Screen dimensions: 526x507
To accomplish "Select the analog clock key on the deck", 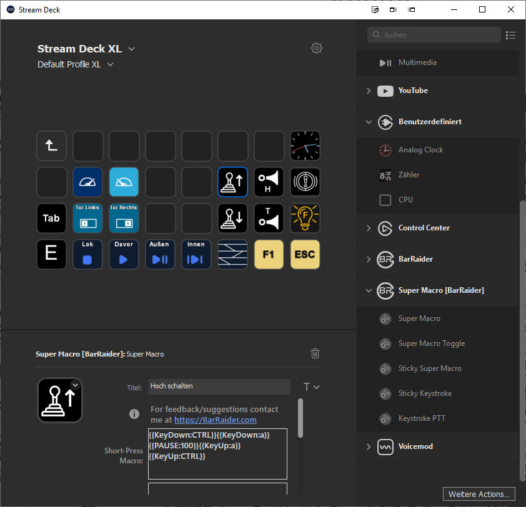I will point(305,146).
